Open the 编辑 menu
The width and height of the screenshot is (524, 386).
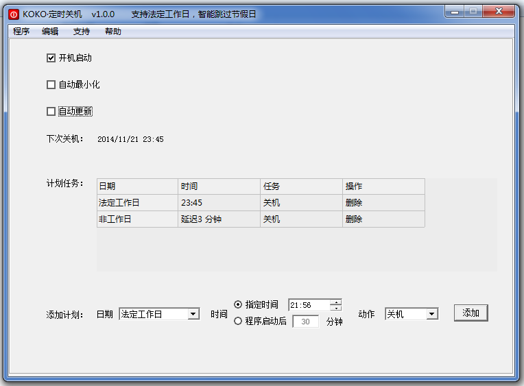click(50, 32)
